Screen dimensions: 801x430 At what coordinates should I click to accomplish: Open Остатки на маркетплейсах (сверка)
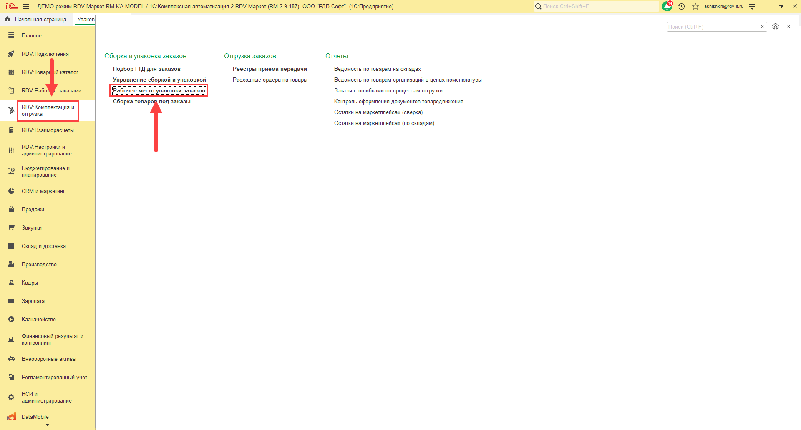[x=378, y=112]
